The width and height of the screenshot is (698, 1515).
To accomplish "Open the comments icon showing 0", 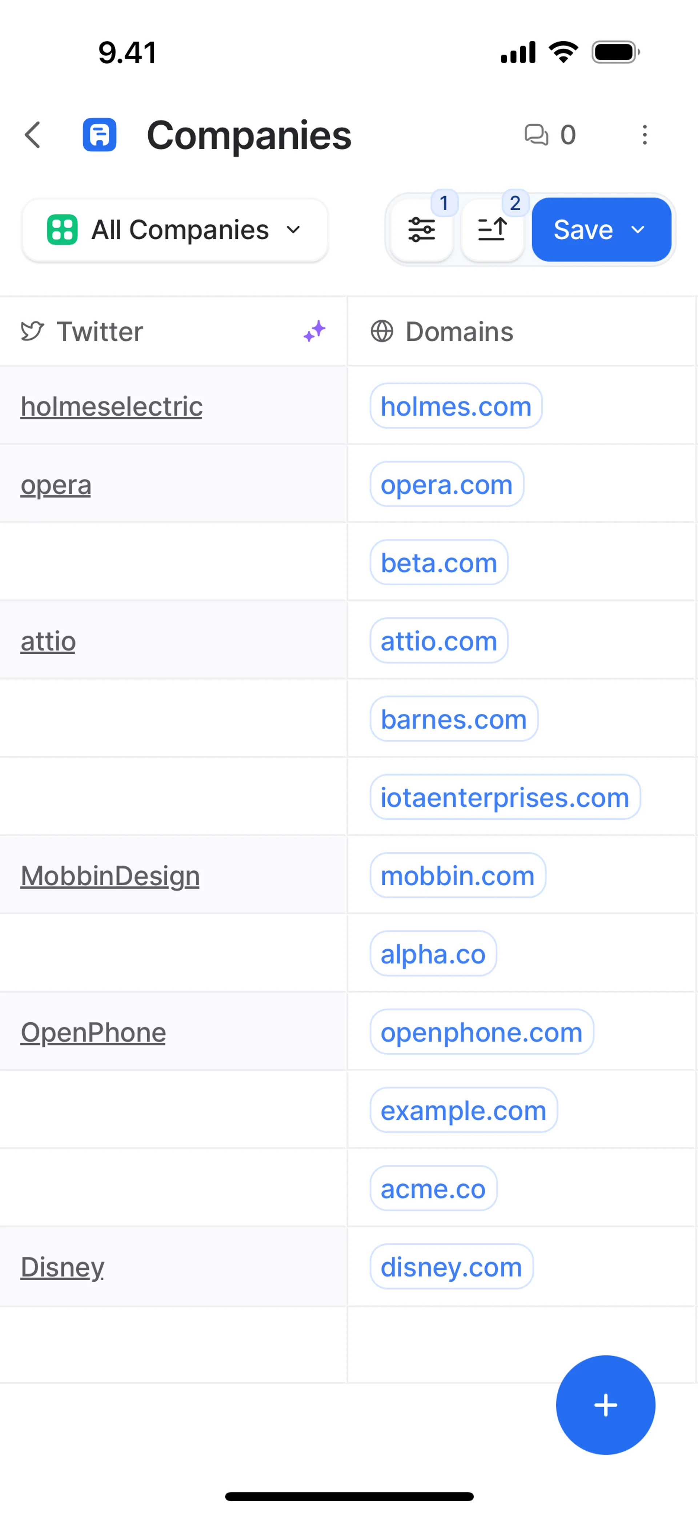I will (549, 135).
